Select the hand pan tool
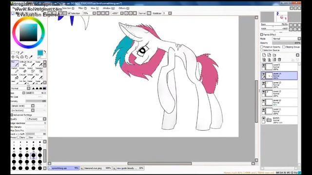 point(26,57)
